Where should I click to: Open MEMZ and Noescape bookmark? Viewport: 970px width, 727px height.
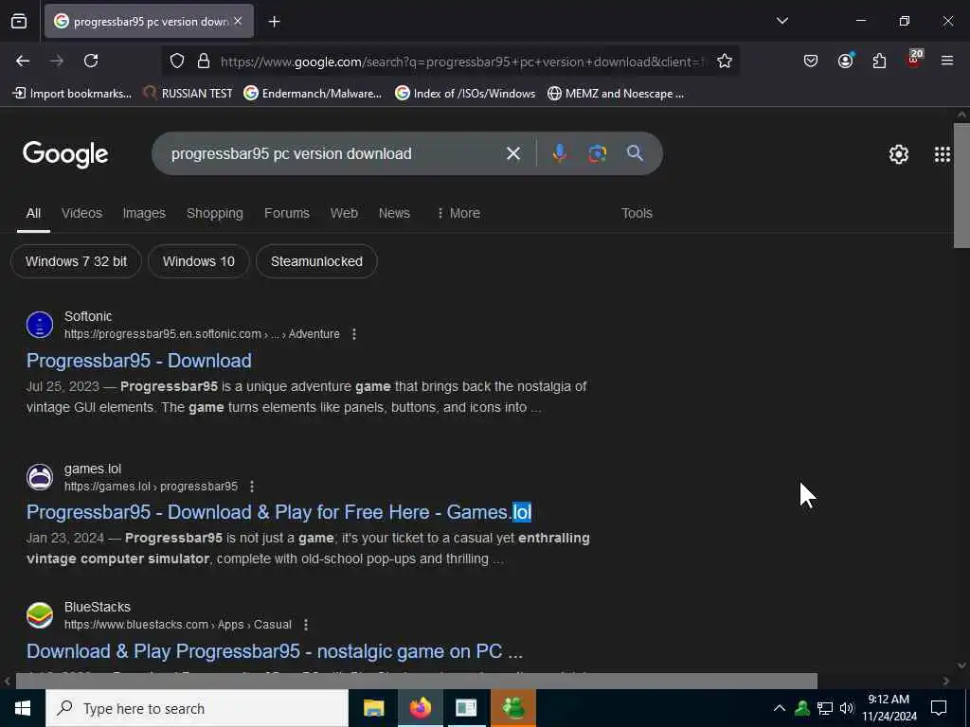coord(616,94)
